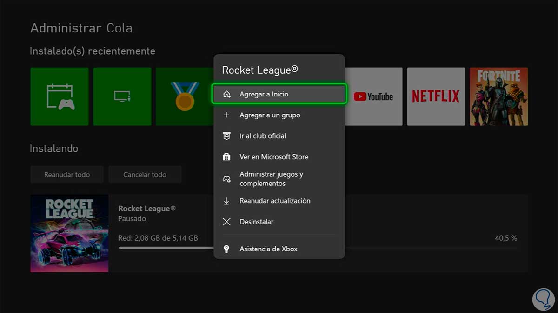Click Rocket League® context menu title

pyautogui.click(x=260, y=70)
